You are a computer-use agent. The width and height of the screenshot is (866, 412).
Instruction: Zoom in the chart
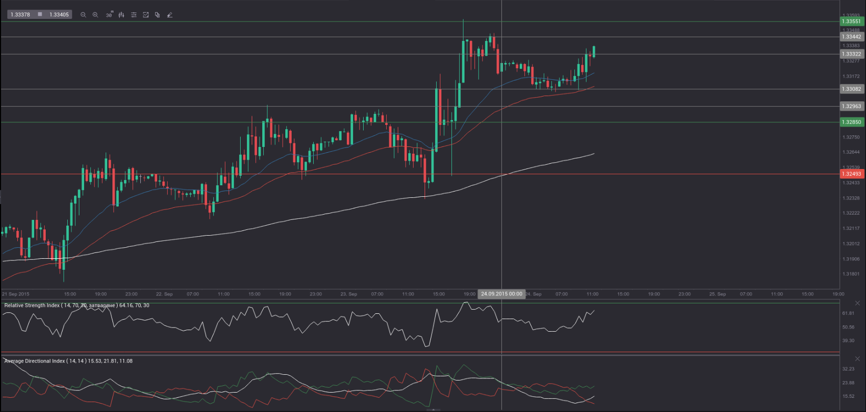[x=96, y=15]
